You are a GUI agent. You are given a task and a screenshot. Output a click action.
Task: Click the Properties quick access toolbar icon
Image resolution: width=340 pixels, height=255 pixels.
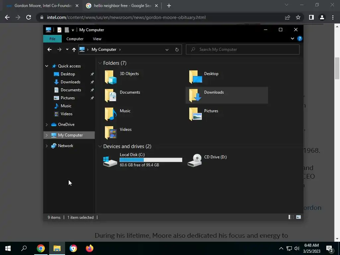[59, 30]
